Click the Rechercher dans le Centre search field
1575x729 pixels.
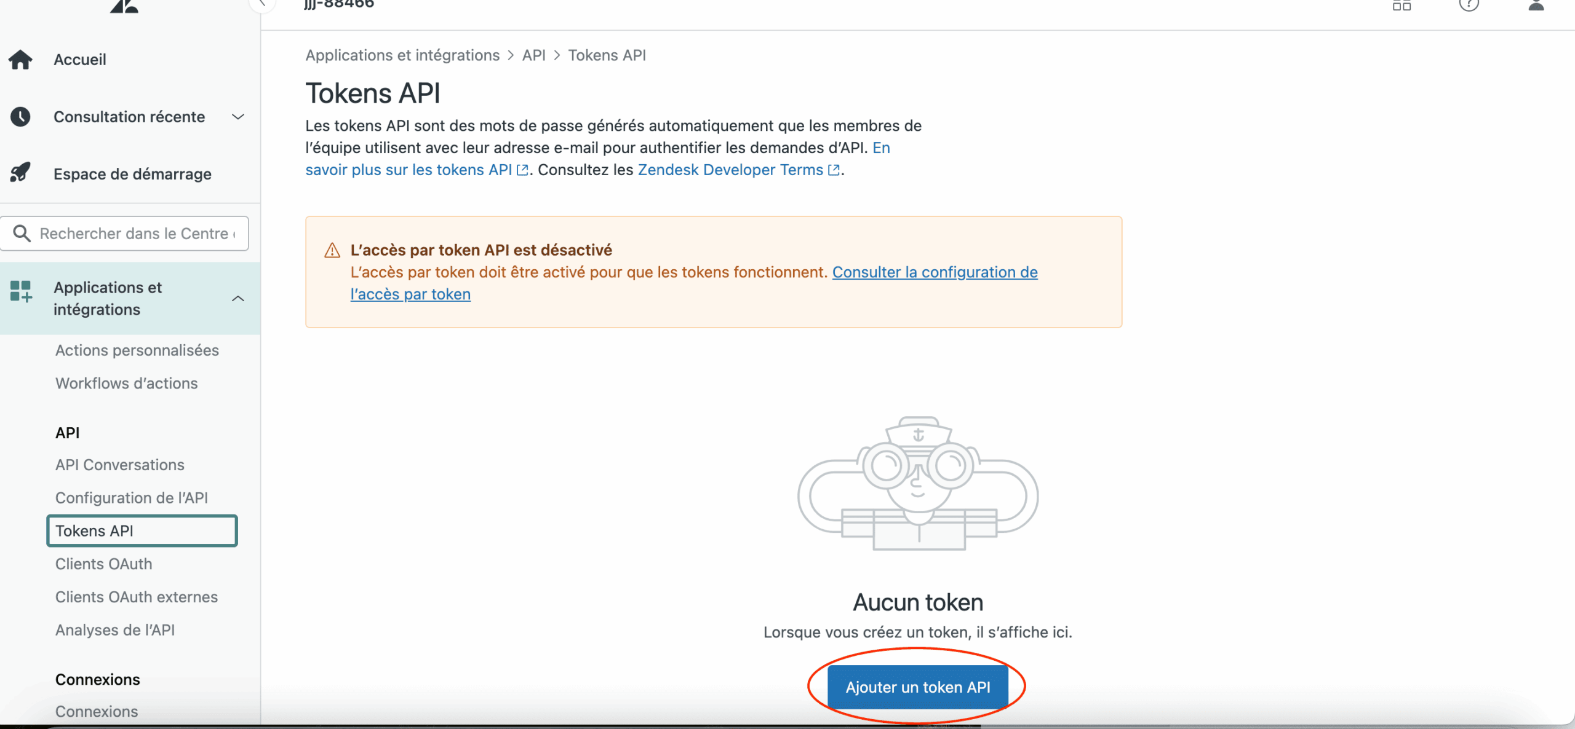coord(135,234)
